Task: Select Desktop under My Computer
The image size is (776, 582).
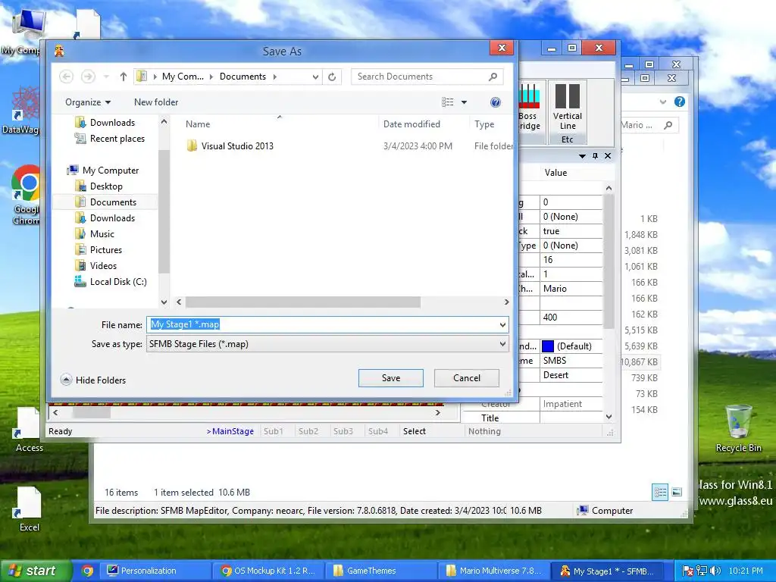Action: [106, 186]
